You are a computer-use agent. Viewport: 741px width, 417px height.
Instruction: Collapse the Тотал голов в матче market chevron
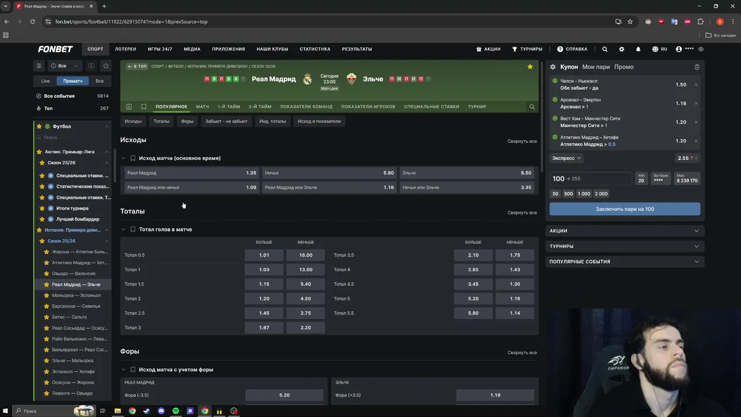123,229
